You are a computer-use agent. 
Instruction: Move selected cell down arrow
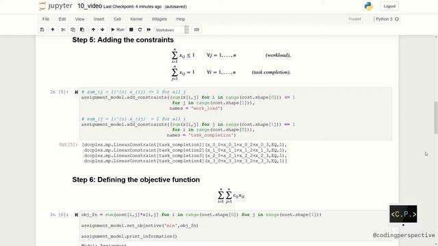pos(102,29)
